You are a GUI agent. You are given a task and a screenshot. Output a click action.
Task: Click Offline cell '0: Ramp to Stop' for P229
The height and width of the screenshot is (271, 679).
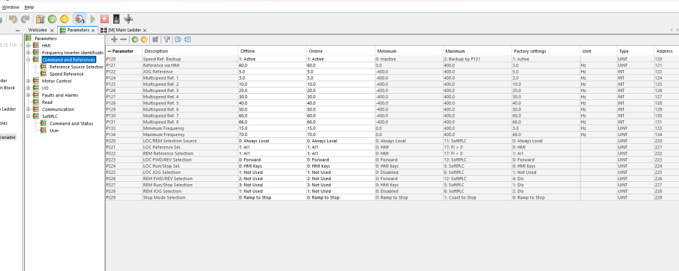click(272, 198)
